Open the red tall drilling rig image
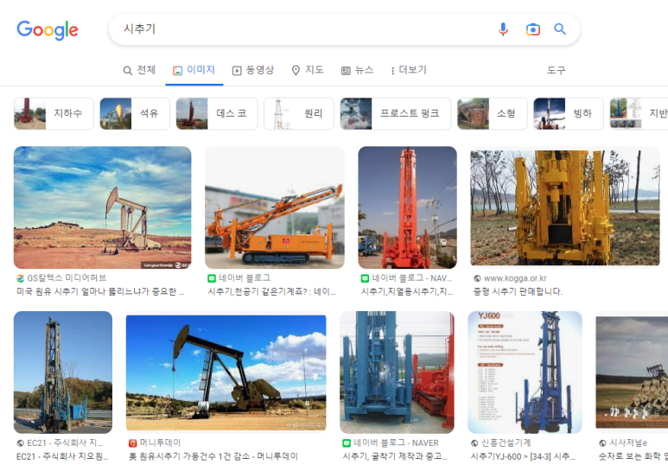 click(x=407, y=207)
